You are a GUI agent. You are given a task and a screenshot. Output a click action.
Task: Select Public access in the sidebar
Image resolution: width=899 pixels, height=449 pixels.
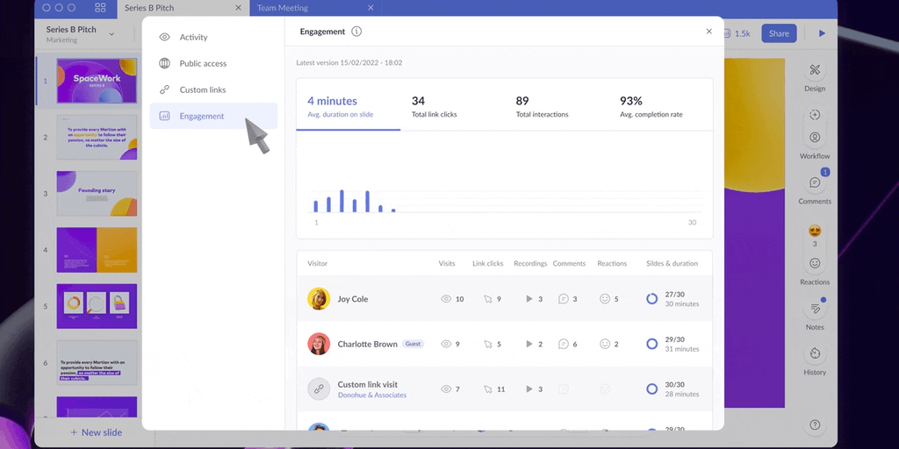(203, 63)
